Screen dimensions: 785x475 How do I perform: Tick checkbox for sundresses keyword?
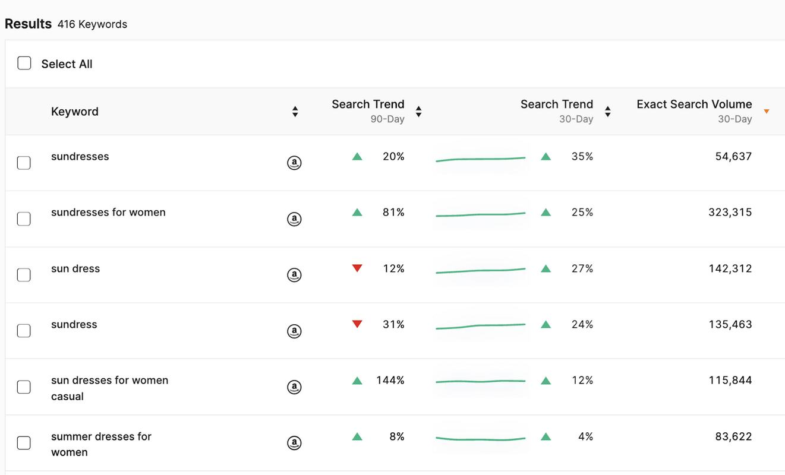(x=24, y=163)
